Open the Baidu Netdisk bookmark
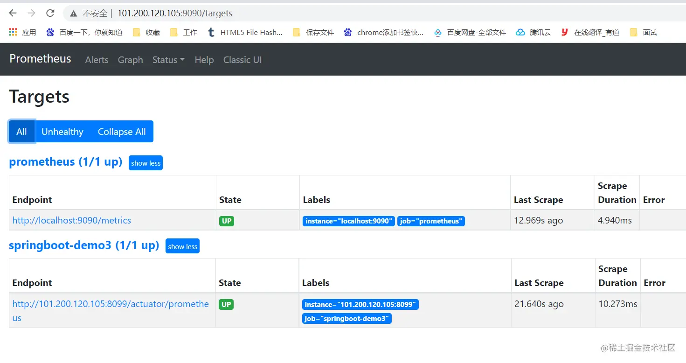 tap(470, 32)
